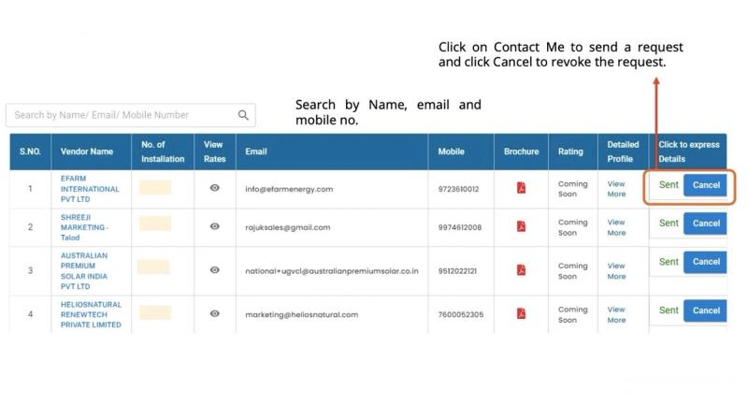Image resolution: width=748 pixels, height=418 pixels.
Task: Click Sent status in SHREEJI row
Action: tap(669, 223)
